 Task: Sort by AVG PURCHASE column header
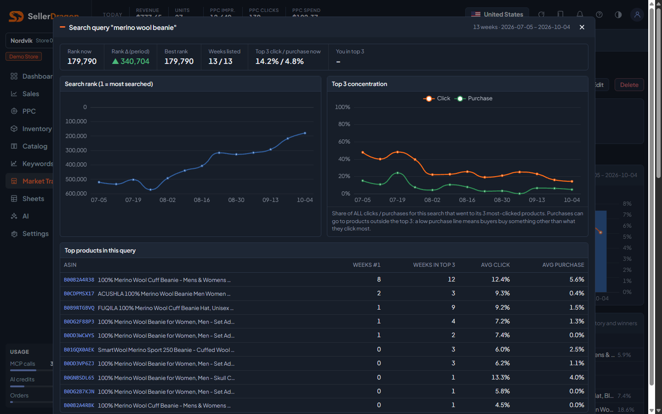click(563, 265)
